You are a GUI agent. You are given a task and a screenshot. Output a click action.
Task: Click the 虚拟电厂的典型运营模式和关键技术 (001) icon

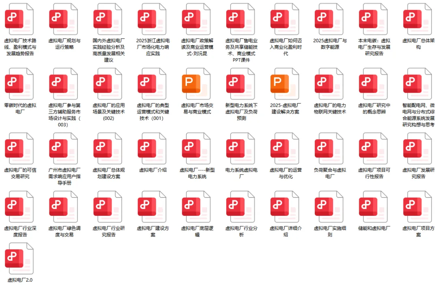tap(152, 84)
